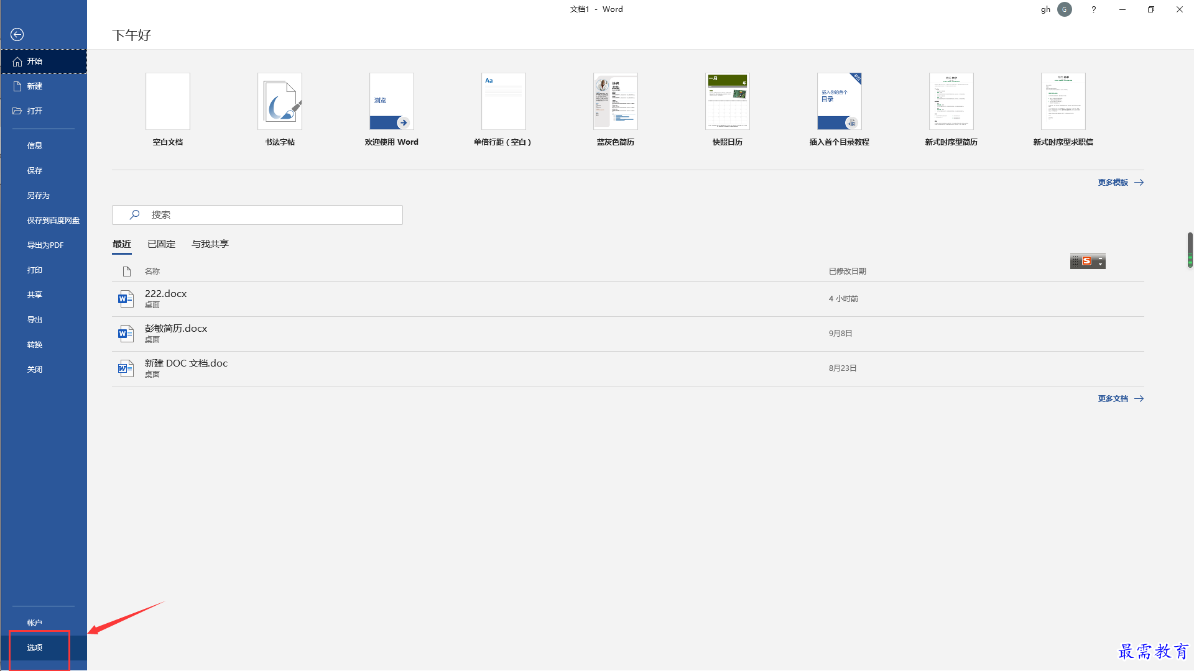The height and width of the screenshot is (671, 1194).
Task: Select 保存到百度网盘 option
Action: click(44, 221)
